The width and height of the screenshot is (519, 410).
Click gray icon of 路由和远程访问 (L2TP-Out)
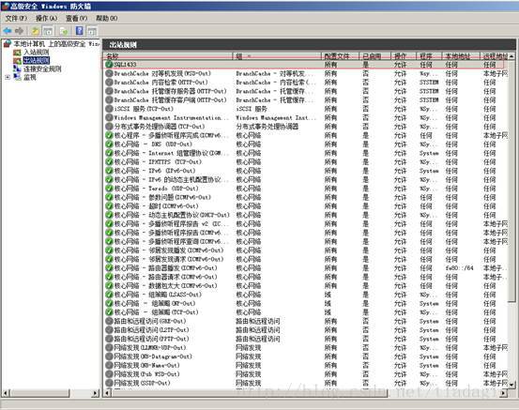[109, 330]
